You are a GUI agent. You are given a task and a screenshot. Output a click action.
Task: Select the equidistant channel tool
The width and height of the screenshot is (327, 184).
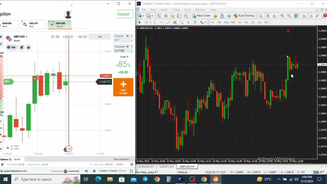click(x=175, y=22)
